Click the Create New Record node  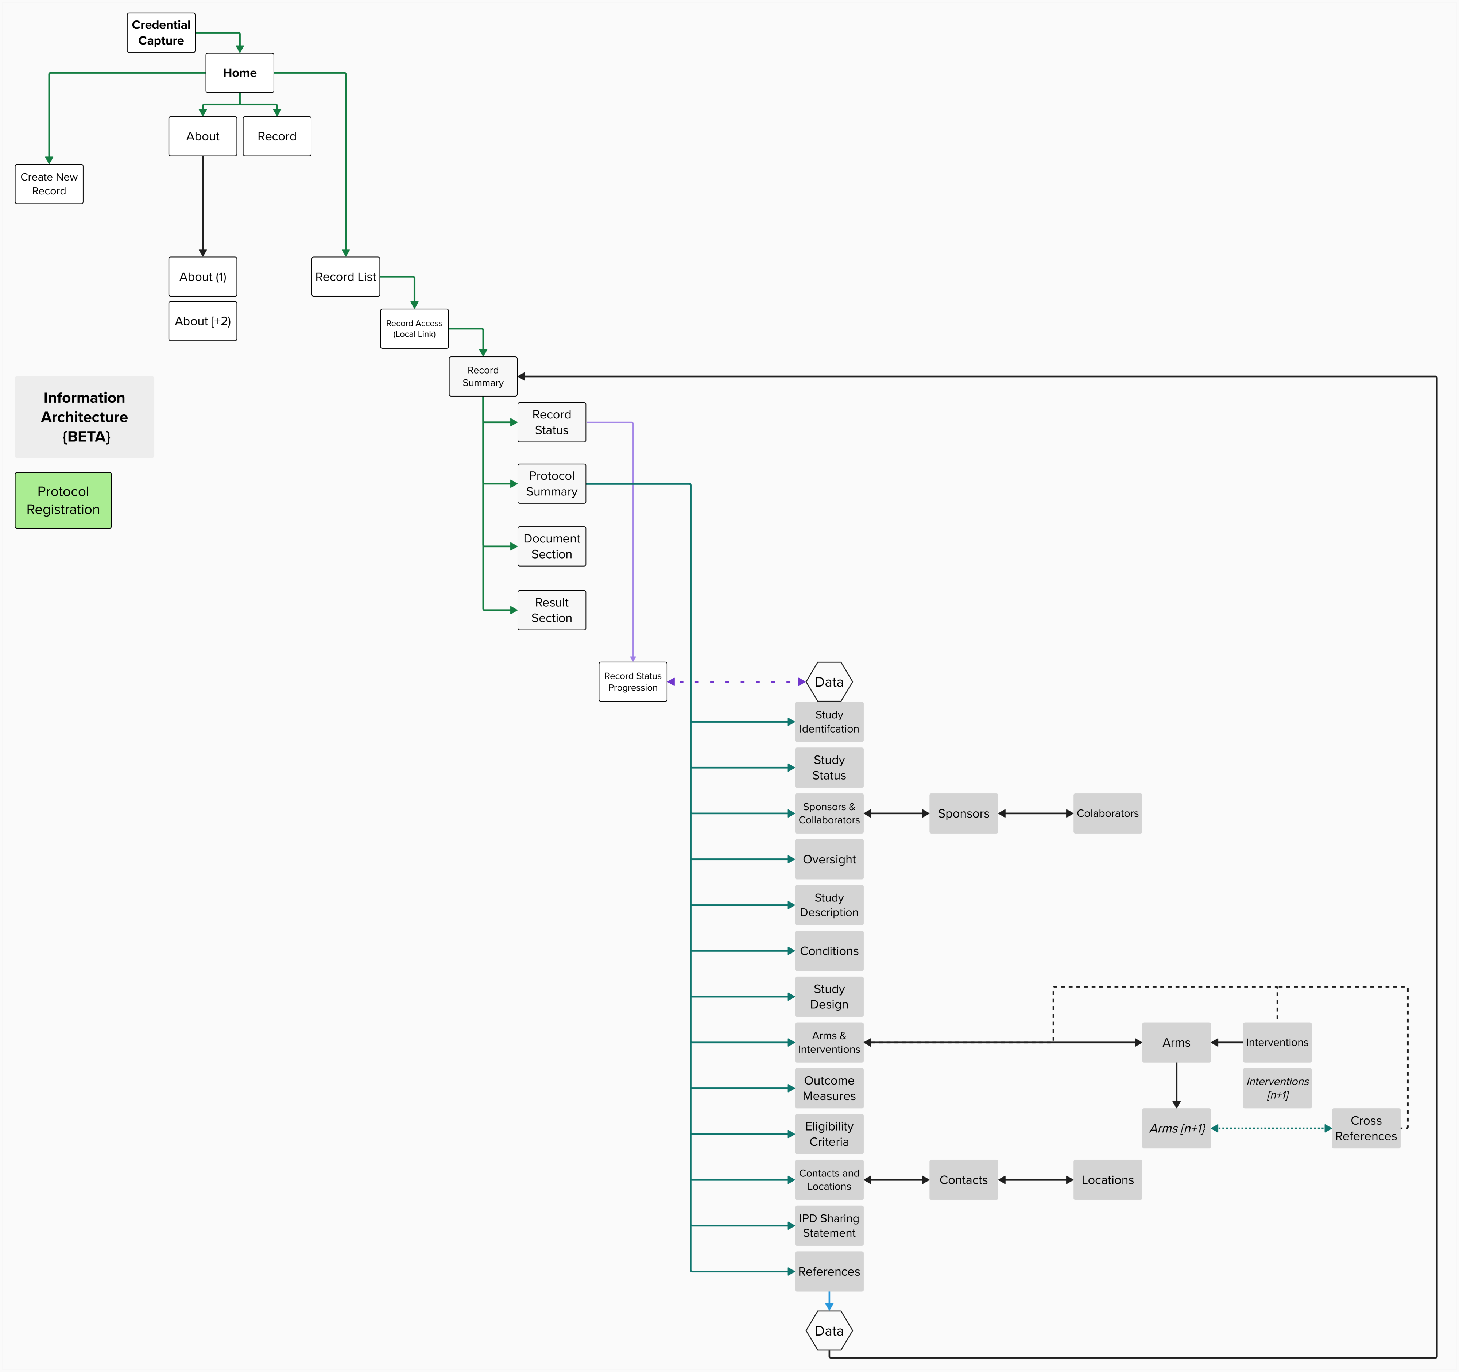point(49,183)
